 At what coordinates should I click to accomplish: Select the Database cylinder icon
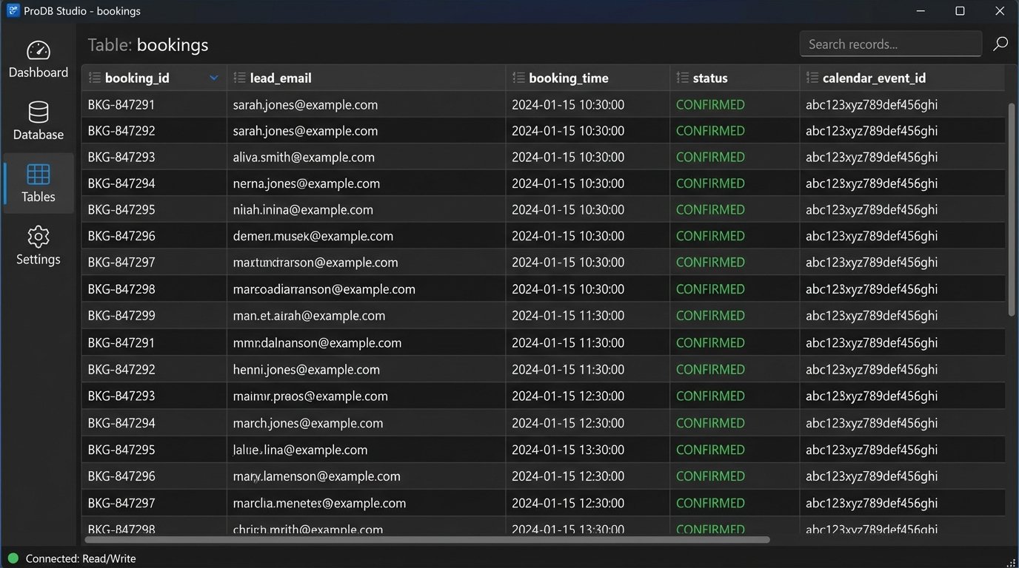click(39, 112)
